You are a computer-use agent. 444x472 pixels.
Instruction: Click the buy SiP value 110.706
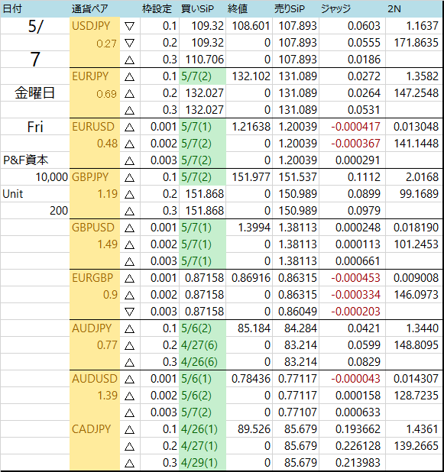[x=205, y=60]
